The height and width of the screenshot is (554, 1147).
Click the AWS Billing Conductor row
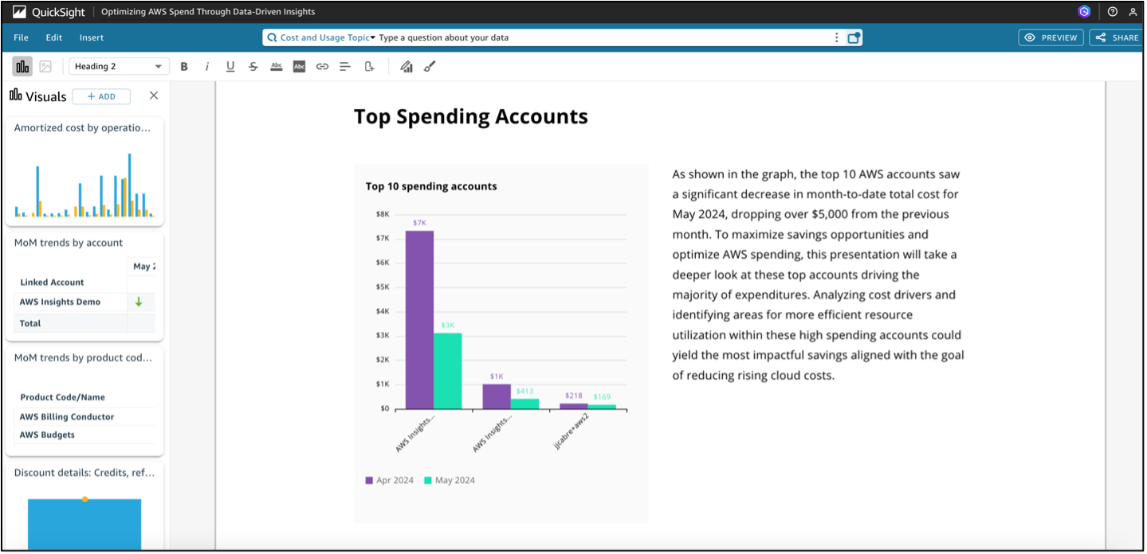tap(84, 416)
